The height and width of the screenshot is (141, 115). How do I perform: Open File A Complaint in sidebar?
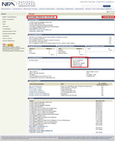coord(8,19)
